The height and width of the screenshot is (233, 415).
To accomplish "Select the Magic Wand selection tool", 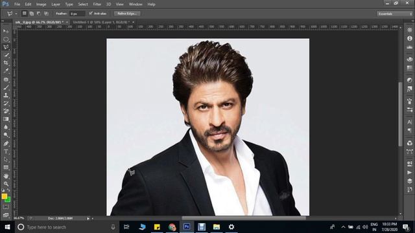I will [x=6, y=55].
